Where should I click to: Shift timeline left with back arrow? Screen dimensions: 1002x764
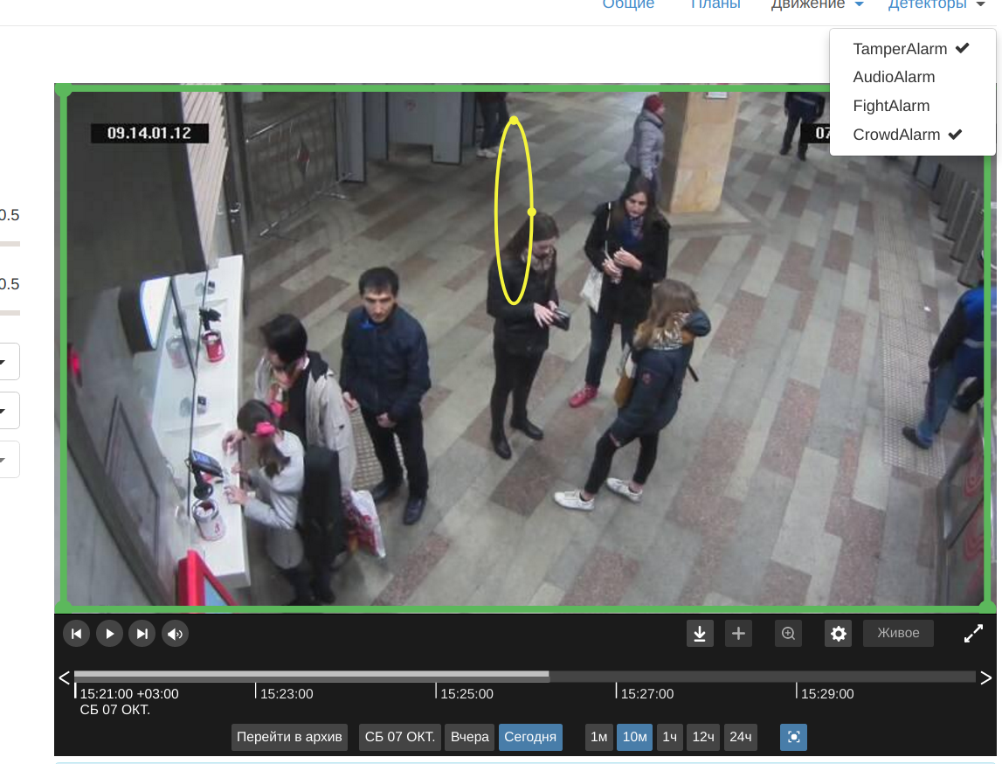64,677
